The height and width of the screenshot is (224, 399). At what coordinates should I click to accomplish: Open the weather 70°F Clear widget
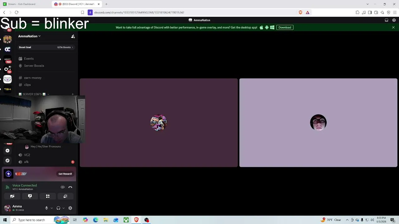coord(331,220)
